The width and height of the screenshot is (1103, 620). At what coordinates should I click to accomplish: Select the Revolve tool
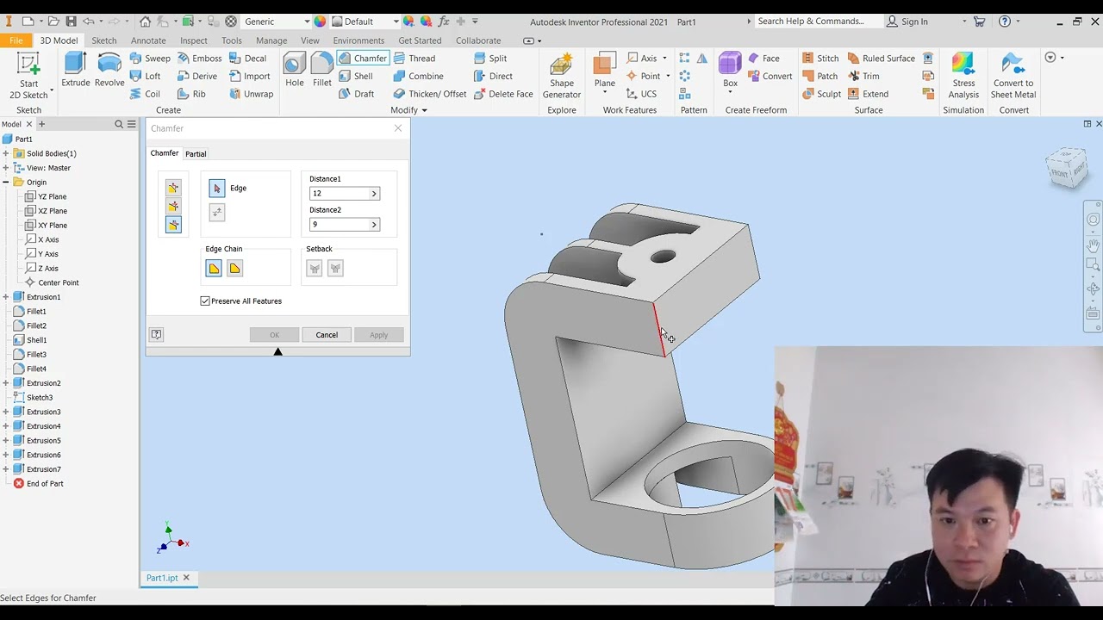click(109, 71)
